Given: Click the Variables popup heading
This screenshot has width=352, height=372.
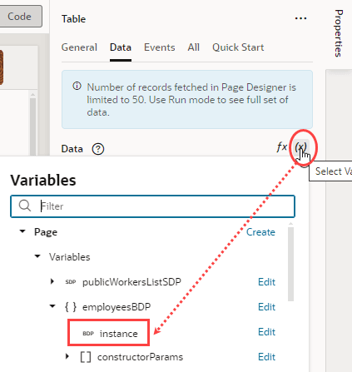Looking at the screenshot, I should [x=43, y=180].
